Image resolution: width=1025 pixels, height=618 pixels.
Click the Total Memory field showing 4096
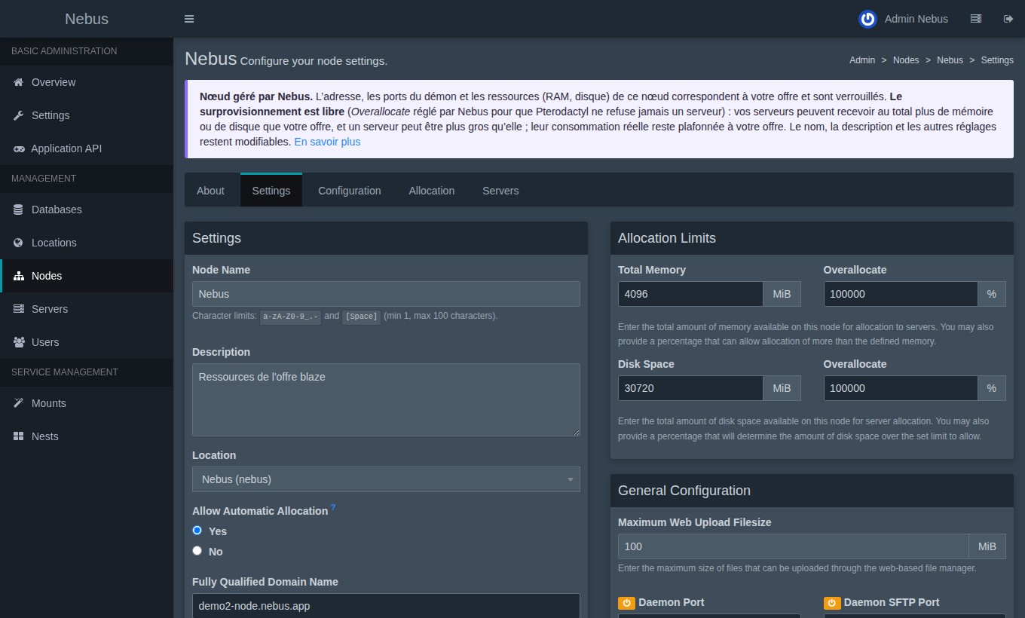690,294
